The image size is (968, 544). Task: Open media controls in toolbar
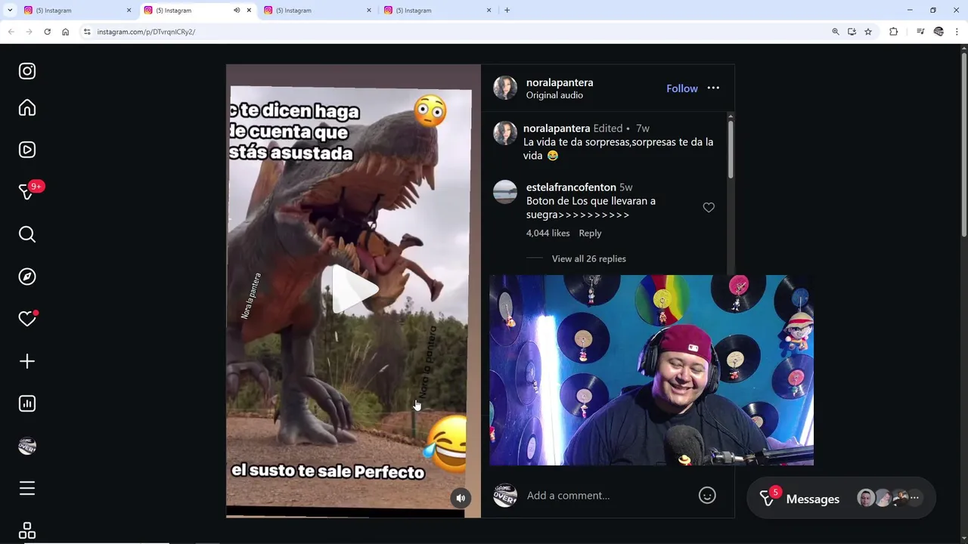click(920, 32)
